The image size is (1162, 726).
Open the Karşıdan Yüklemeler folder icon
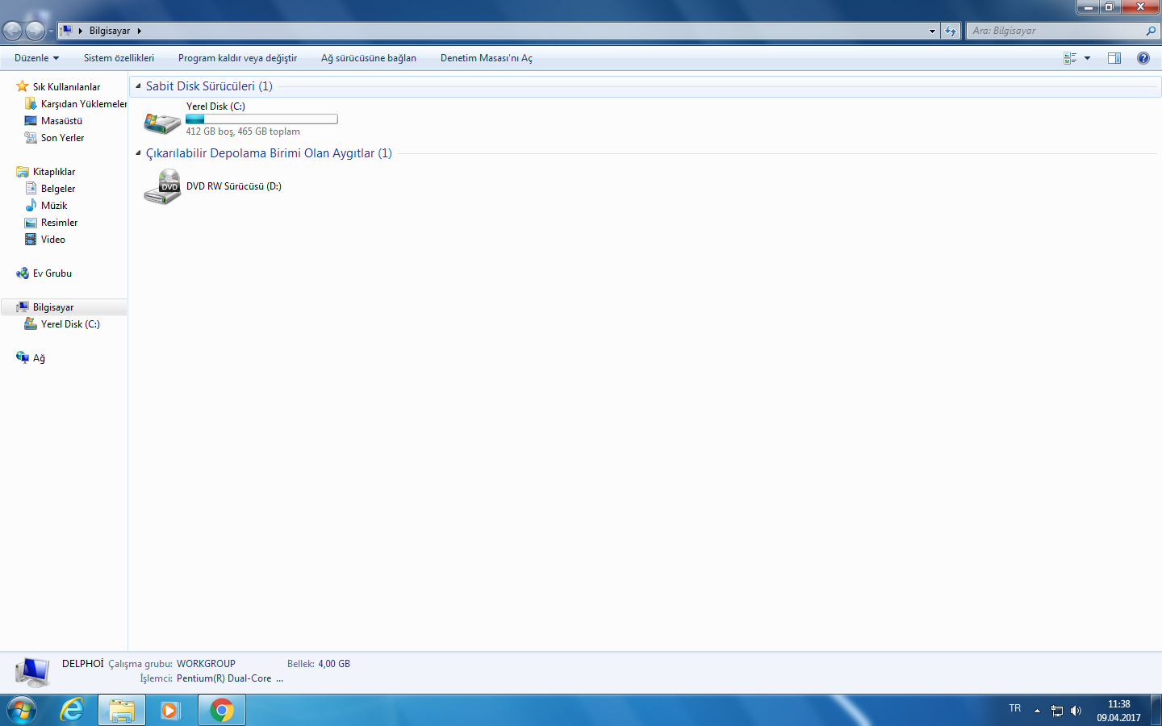[x=31, y=103]
